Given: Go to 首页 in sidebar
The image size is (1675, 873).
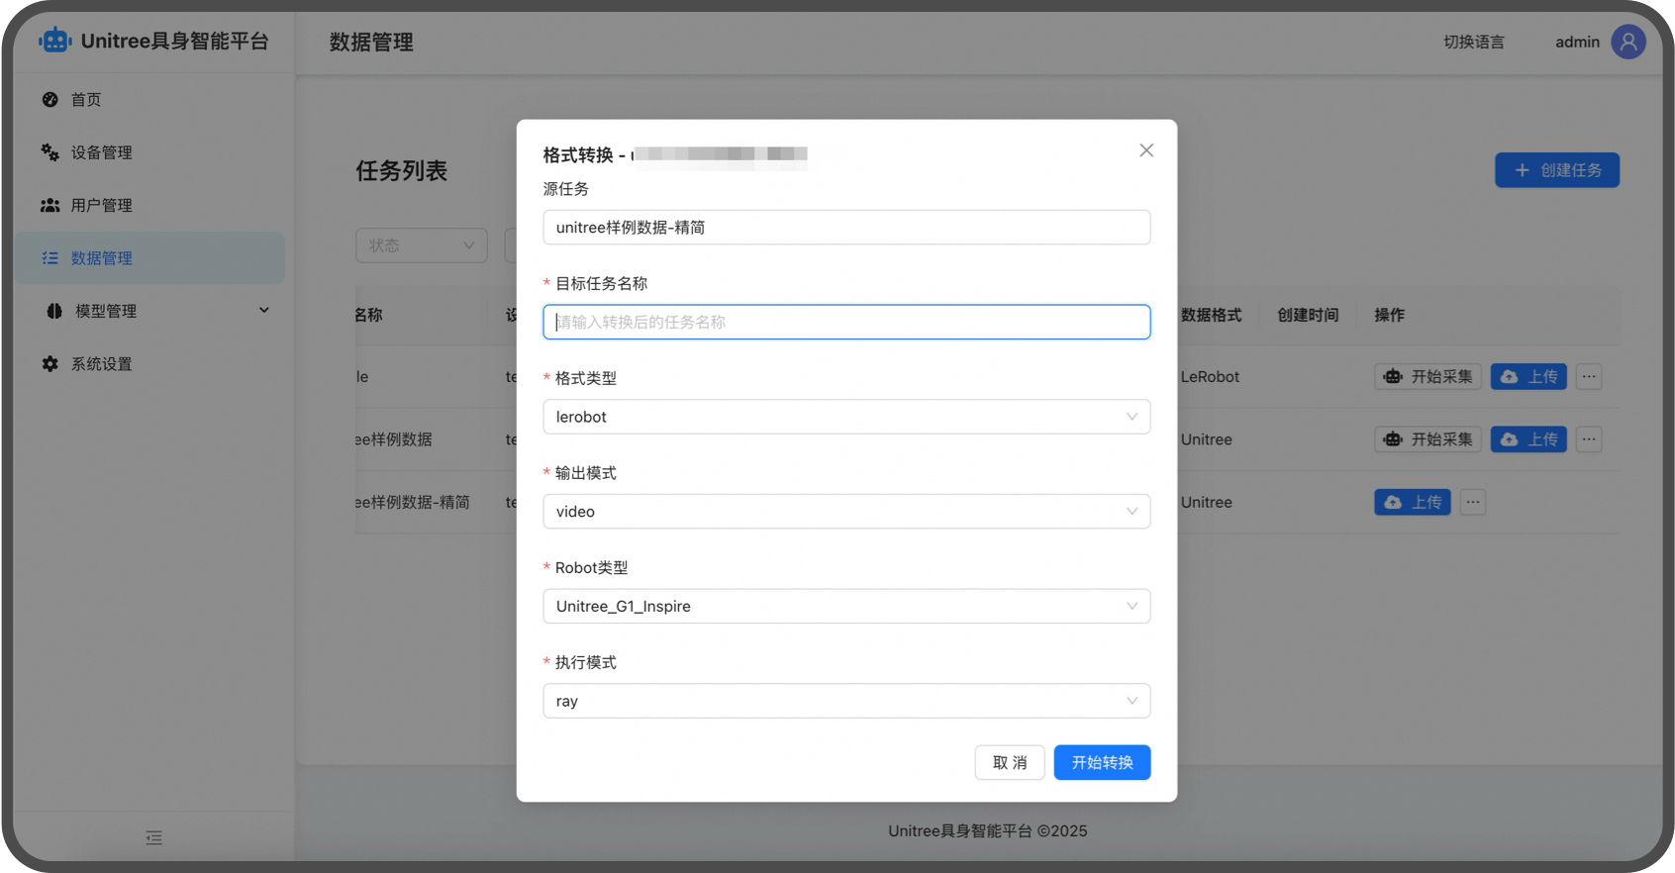Looking at the screenshot, I should tap(86, 100).
